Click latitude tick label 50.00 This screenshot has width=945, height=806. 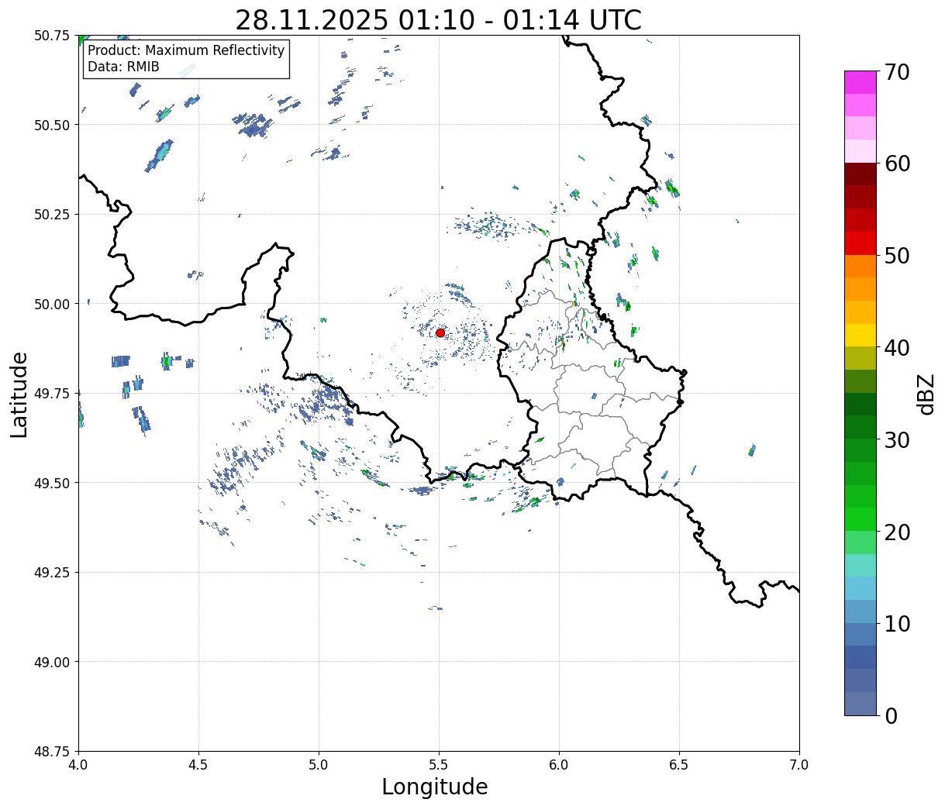point(52,304)
